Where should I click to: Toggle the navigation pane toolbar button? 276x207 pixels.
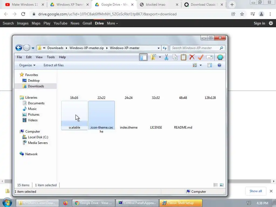tap(143, 57)
